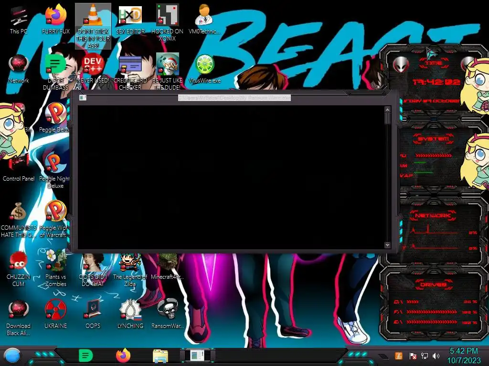This screenshot has width=489, height=366.
Task: Open the VM0Technic desktop icon
Action: 204,19
